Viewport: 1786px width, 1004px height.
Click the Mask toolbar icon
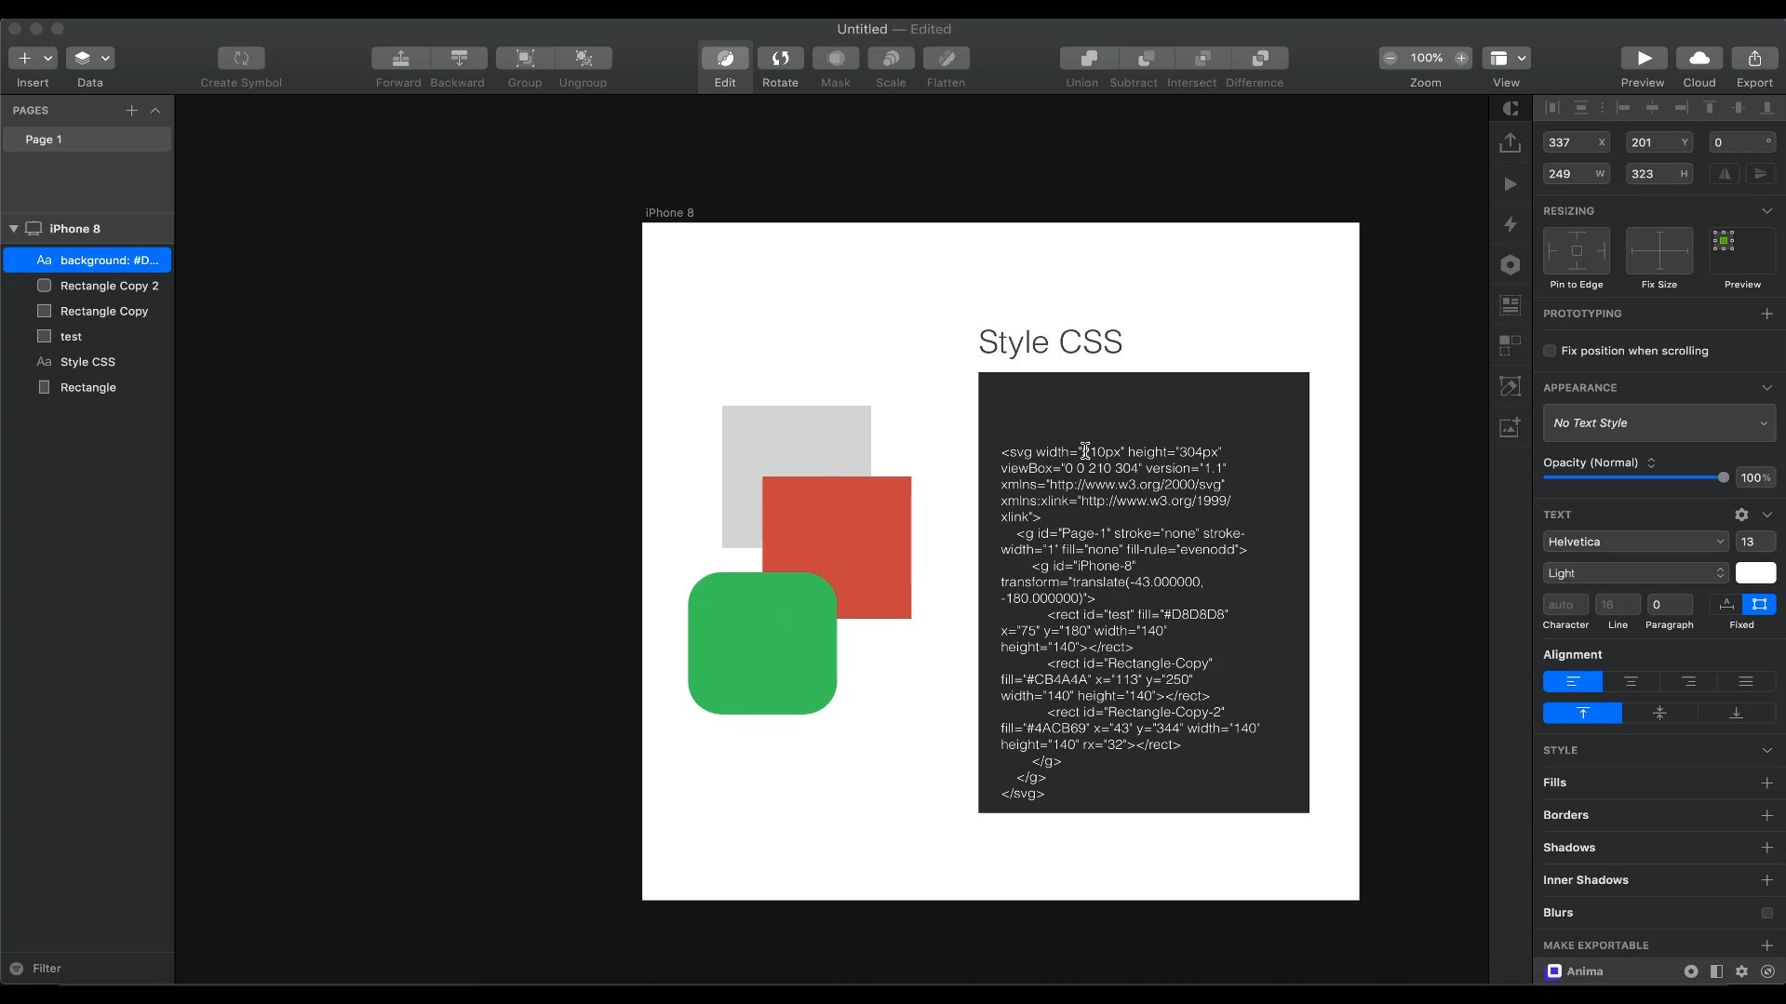click(x=836, y=58)
